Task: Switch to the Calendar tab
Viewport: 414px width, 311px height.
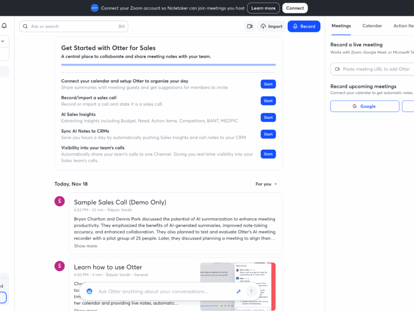Action: [372, 26]
